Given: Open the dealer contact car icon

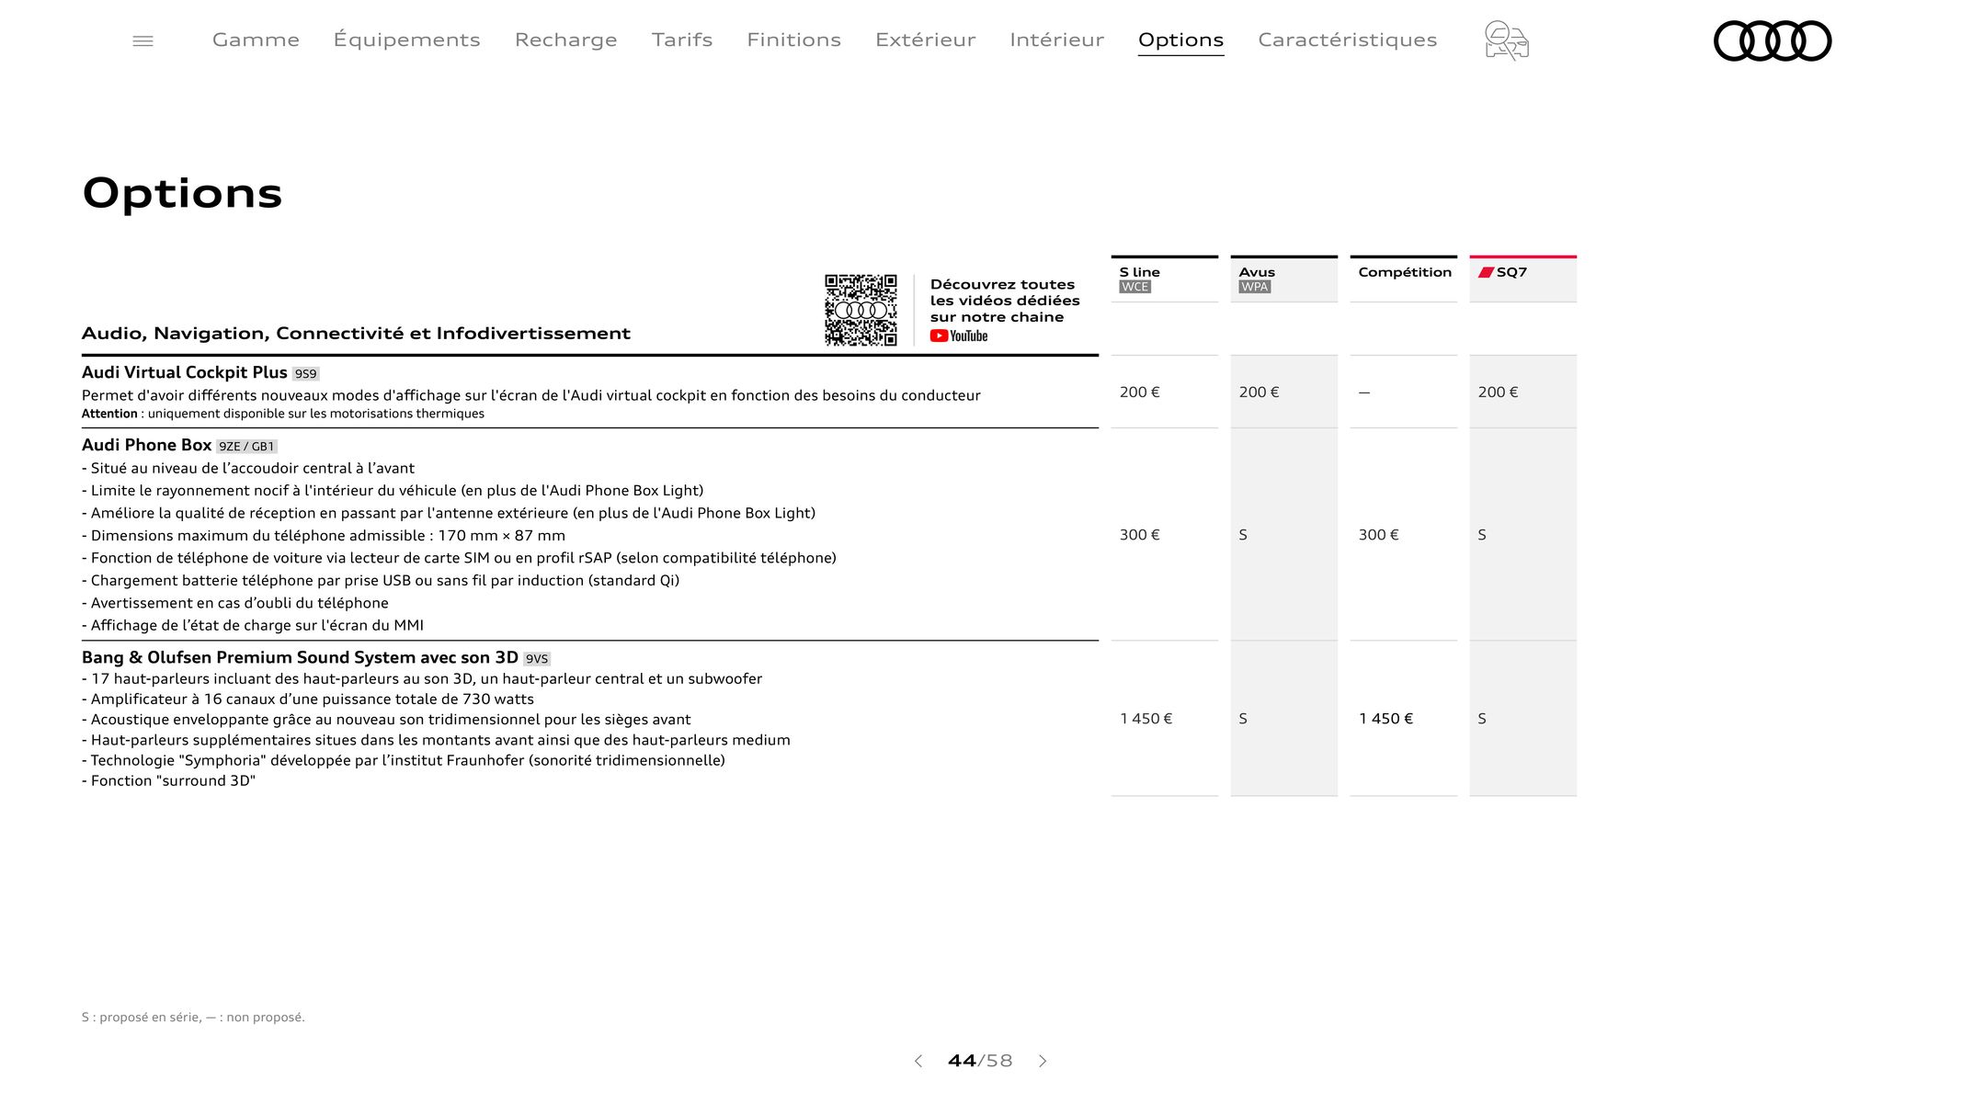Looking at the screenshot, I should coord(1506,41).
